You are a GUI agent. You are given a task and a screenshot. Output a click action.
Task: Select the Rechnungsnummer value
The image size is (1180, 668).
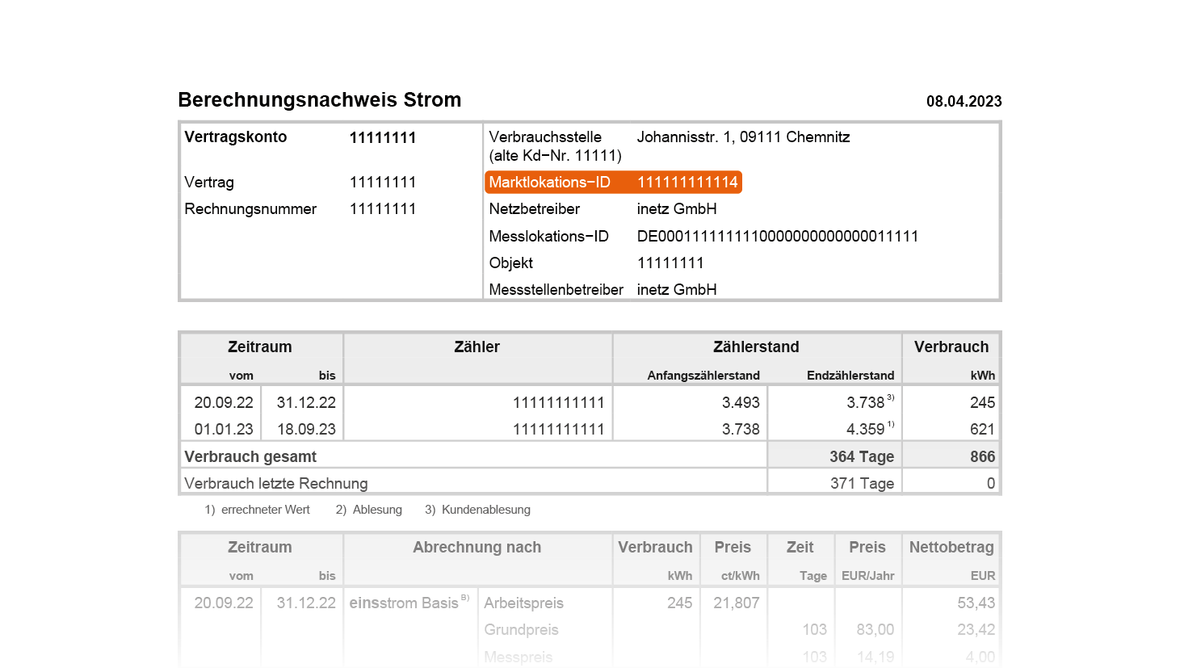383,208
